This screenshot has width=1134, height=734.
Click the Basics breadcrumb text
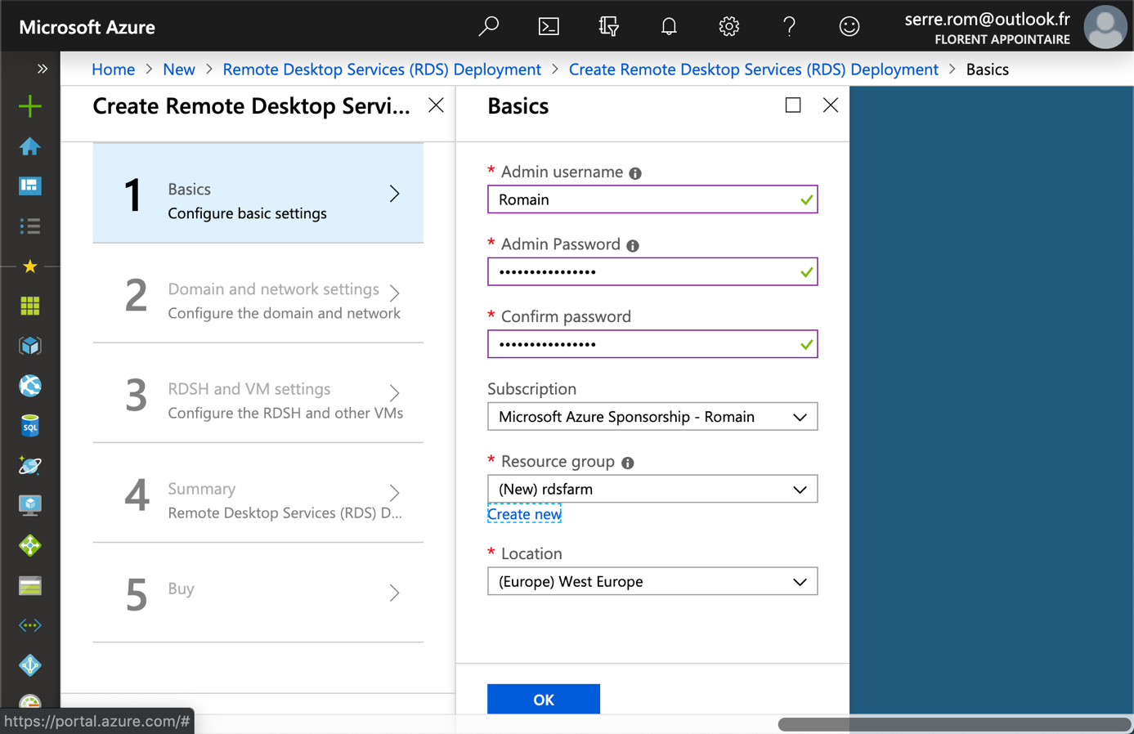coord(987,69)
